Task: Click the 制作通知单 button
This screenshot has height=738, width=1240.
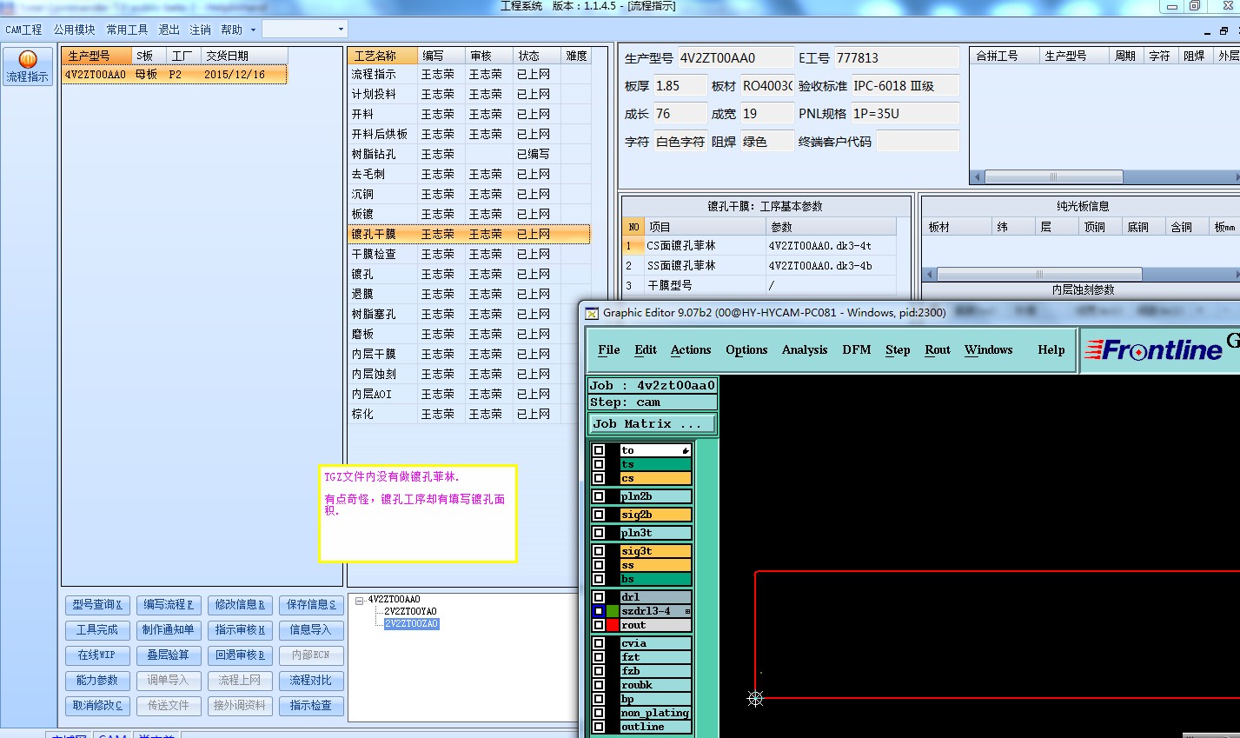Action: 169,629
